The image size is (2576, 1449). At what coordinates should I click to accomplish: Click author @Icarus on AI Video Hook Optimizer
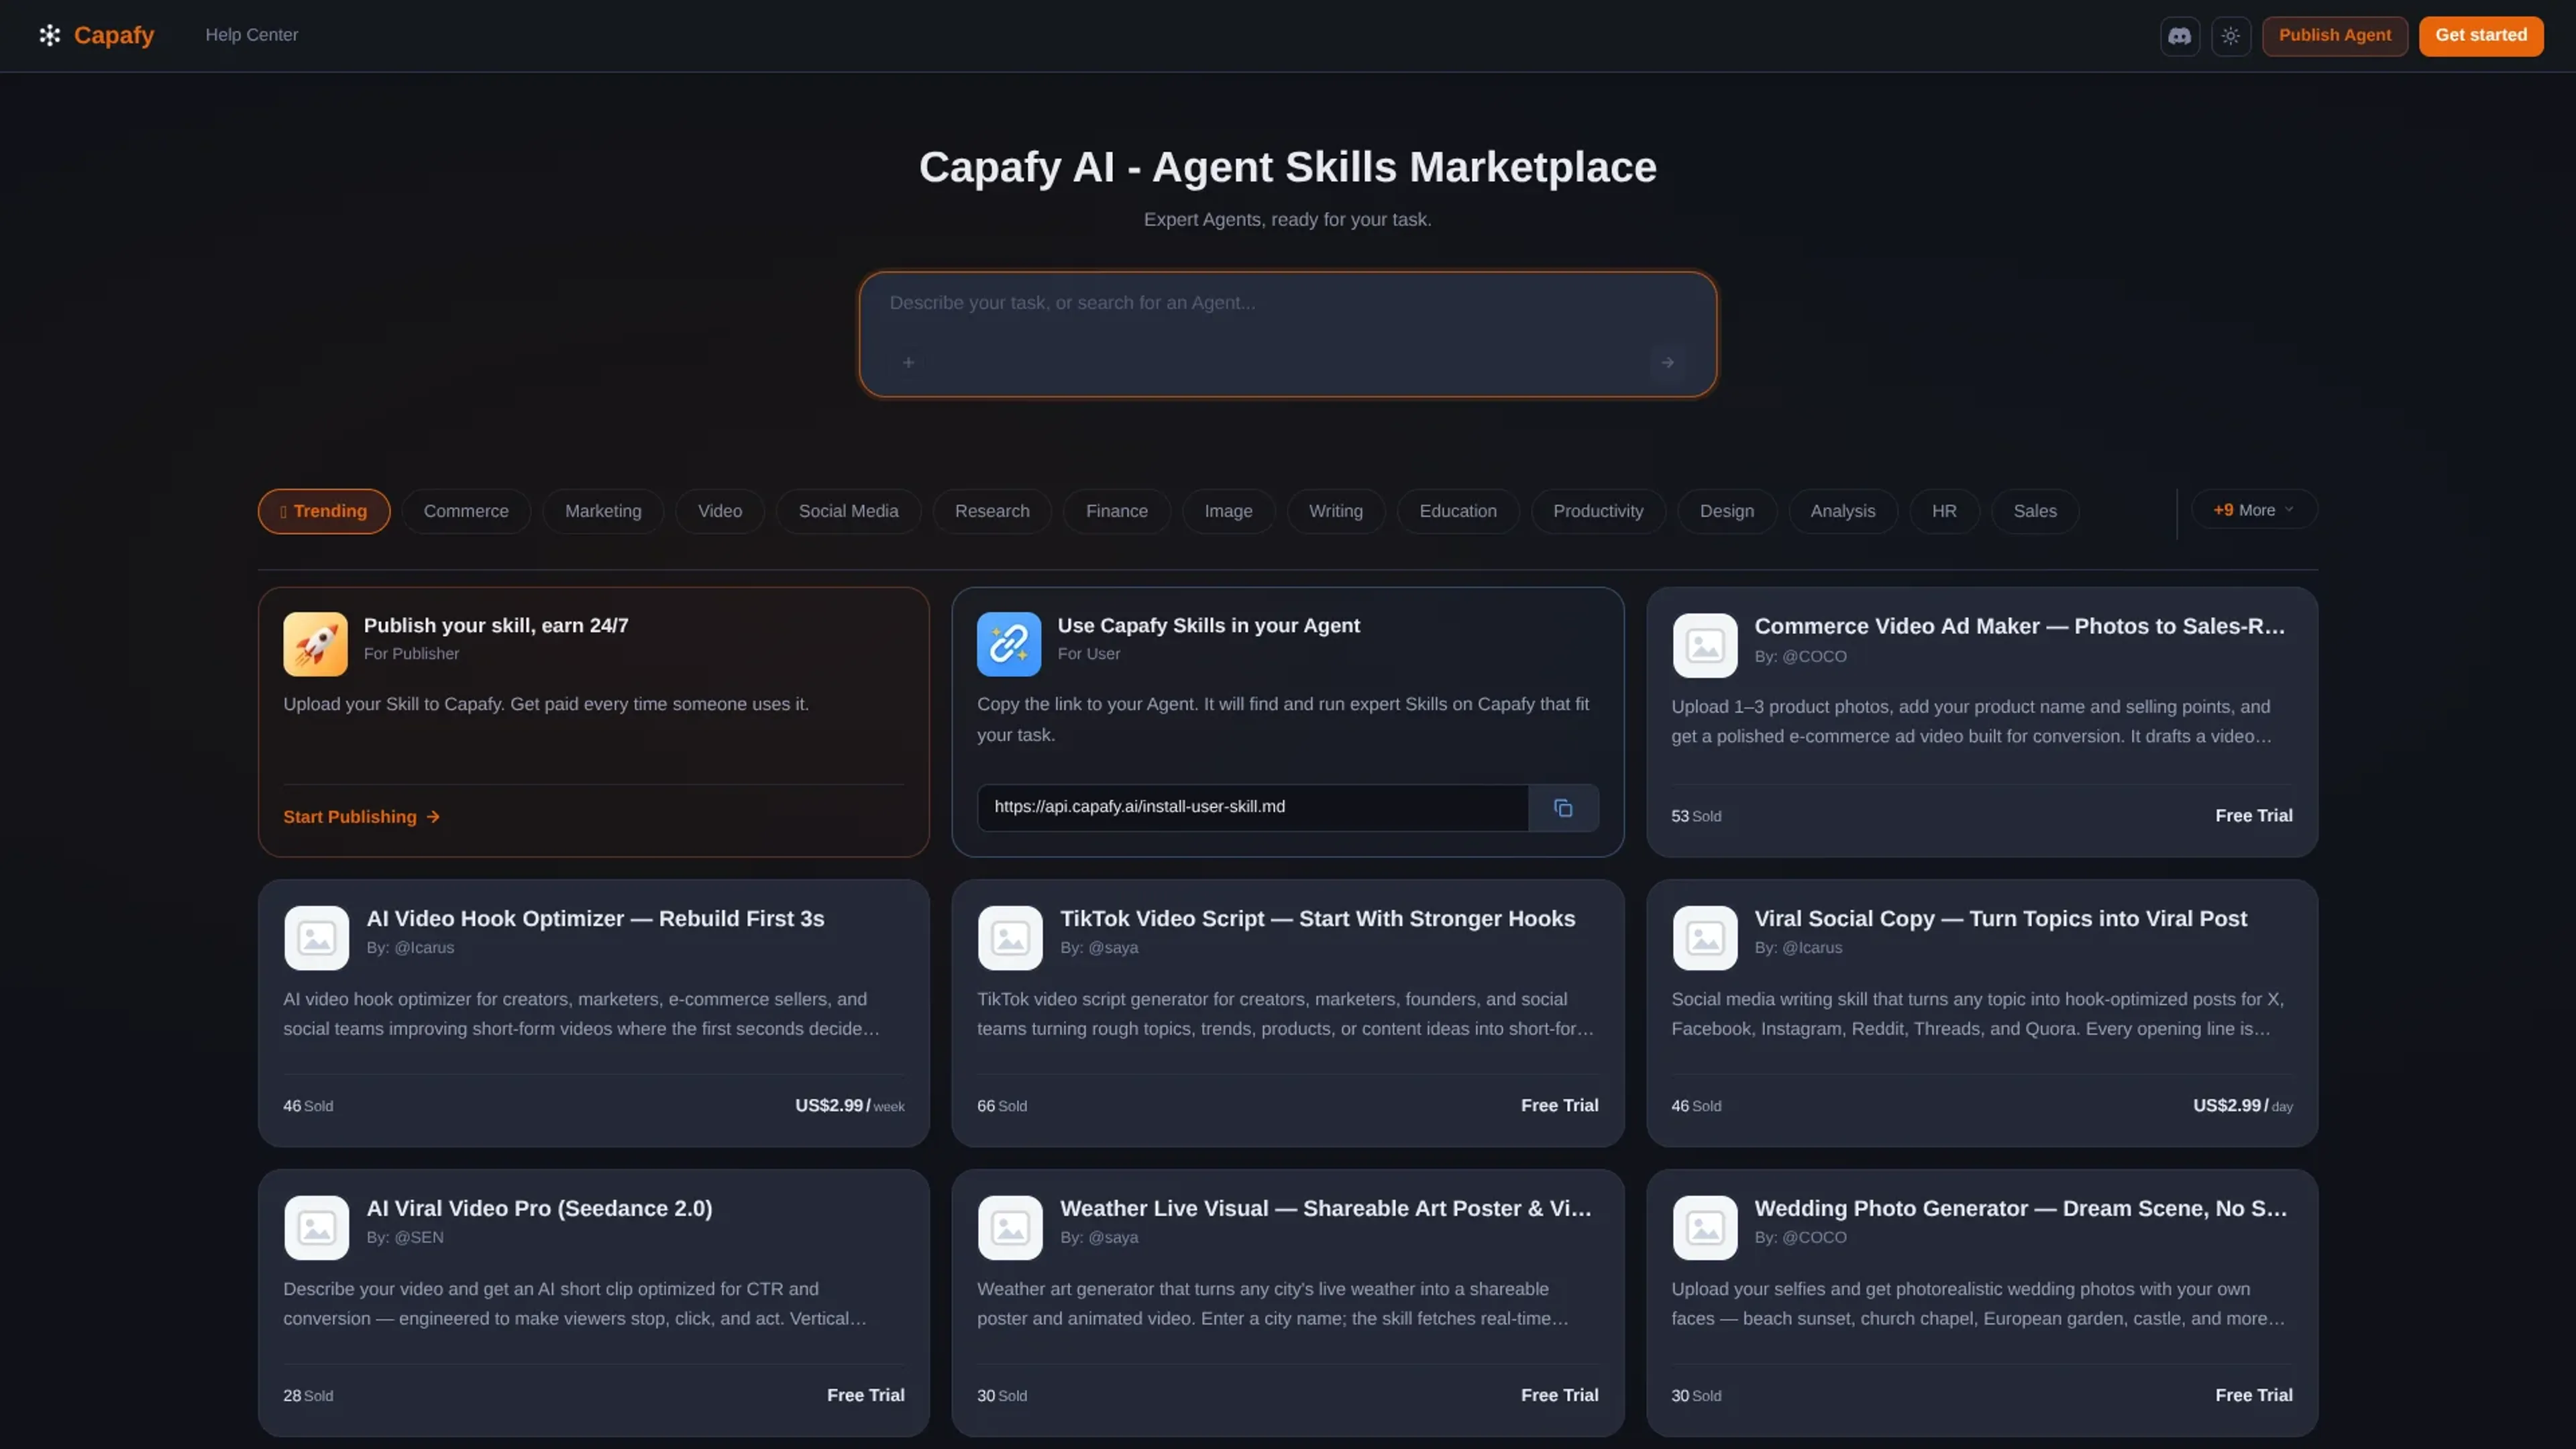click(424, 948)
